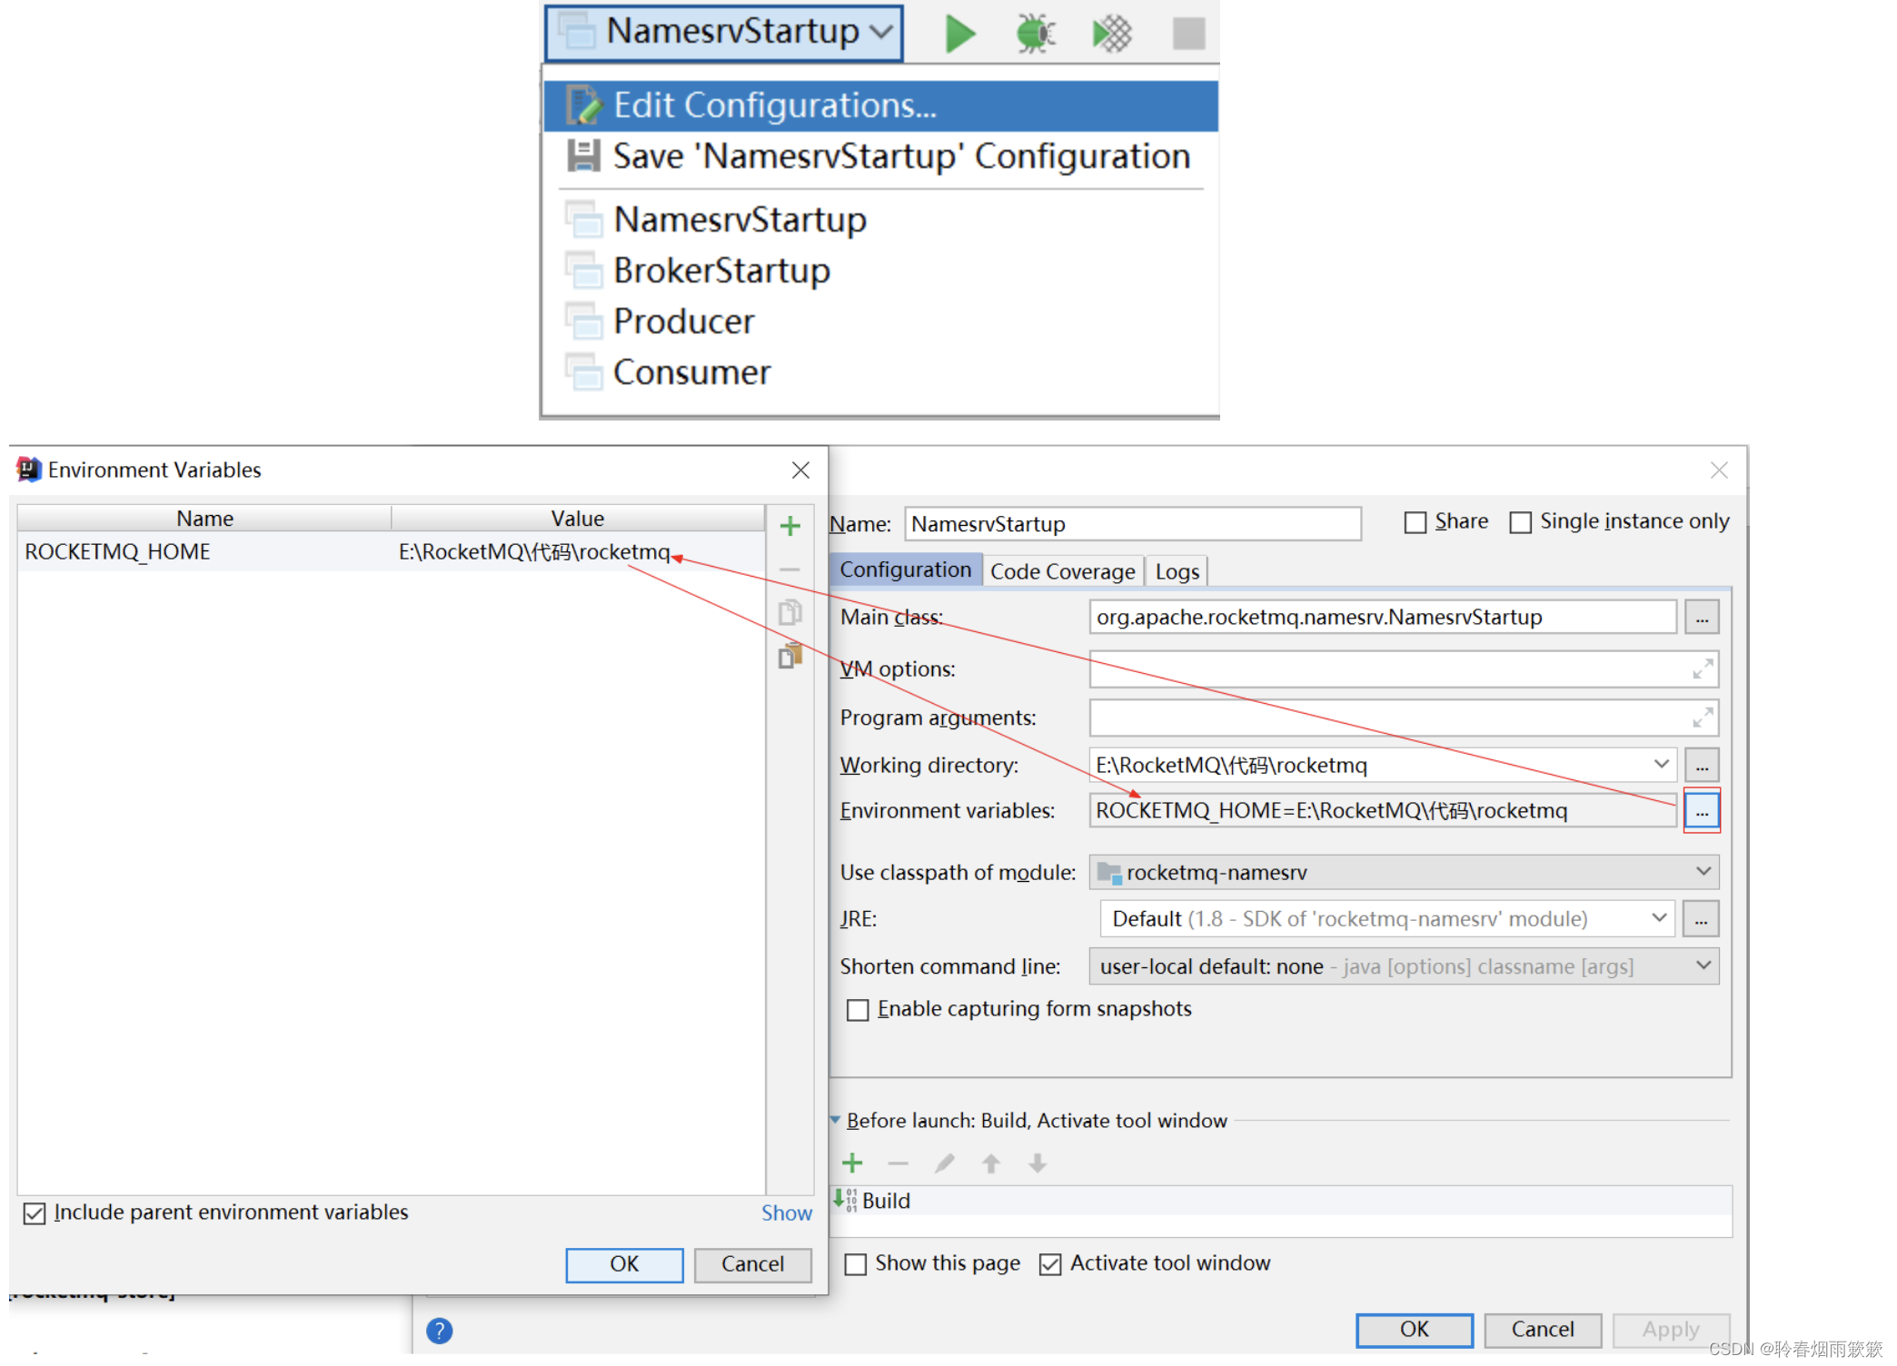
Task: Close the Environment Variables dialog
Action: 800,470
